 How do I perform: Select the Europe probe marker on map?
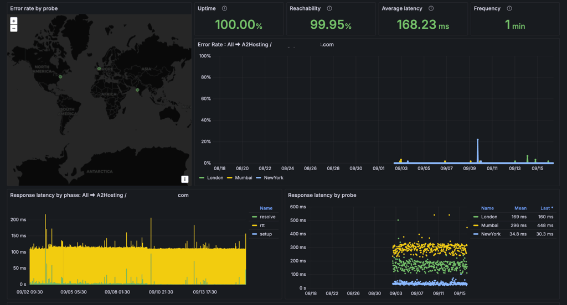(99, 68)
